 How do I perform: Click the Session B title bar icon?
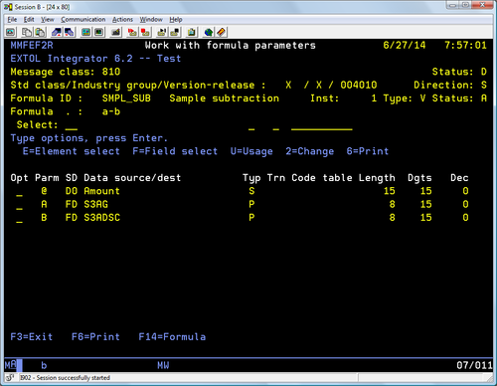pos(8,7)
